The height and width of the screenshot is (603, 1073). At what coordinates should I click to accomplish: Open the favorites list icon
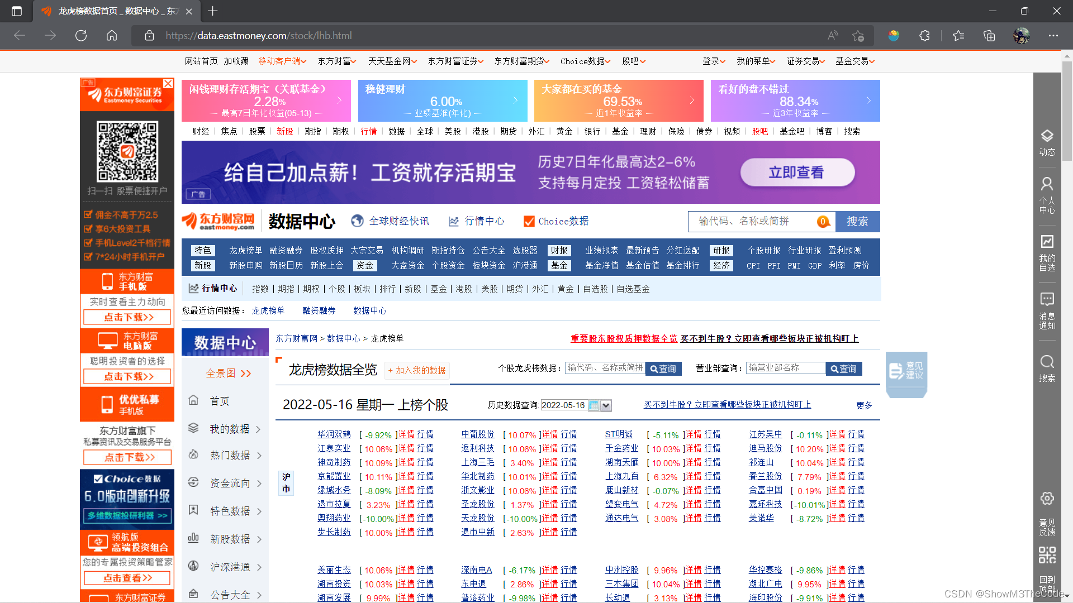[x=958, y=36]
